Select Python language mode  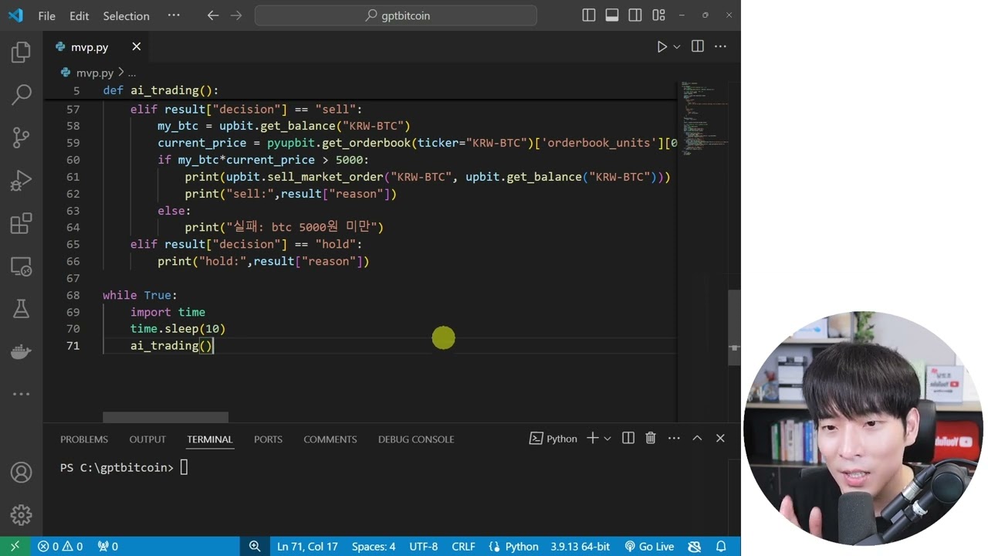[x=514, y=546]
